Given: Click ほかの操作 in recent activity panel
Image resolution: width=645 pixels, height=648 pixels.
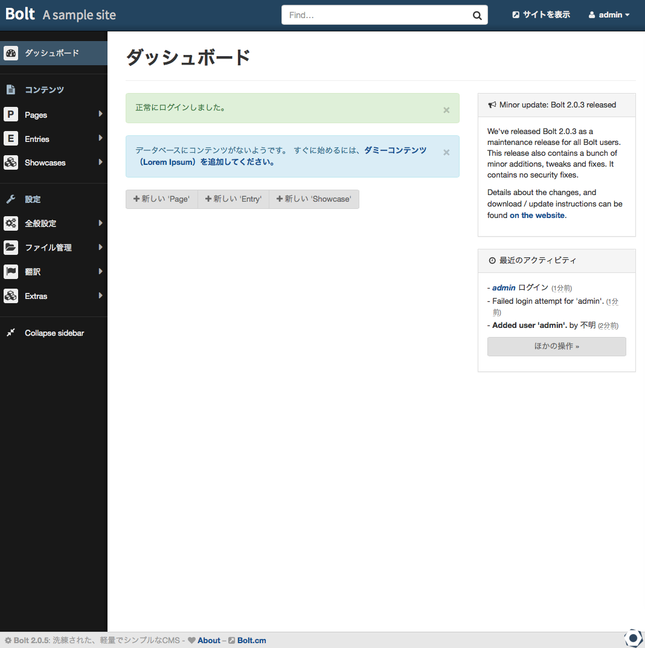Looking at the screenshot, I should 556,346.
